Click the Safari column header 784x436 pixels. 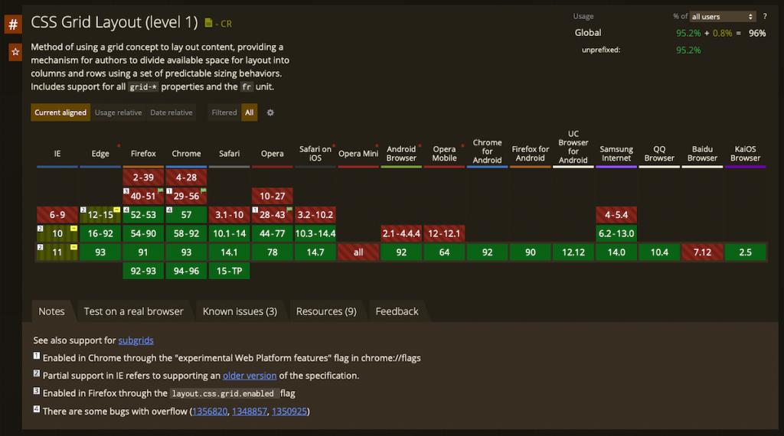pos(230,154)
